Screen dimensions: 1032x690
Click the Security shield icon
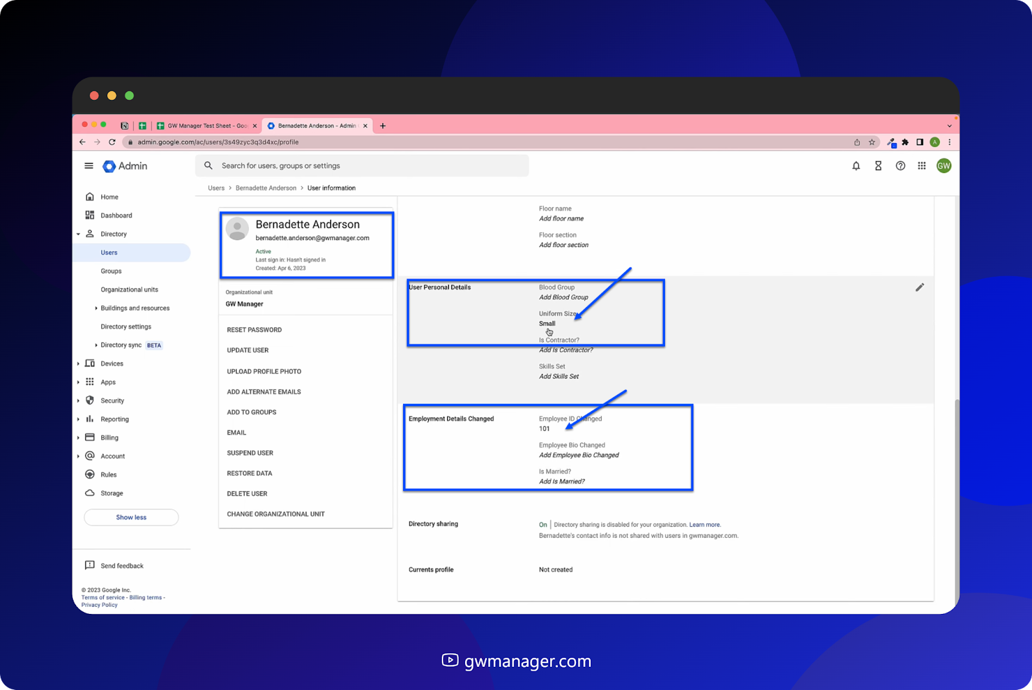click(90, 400)
